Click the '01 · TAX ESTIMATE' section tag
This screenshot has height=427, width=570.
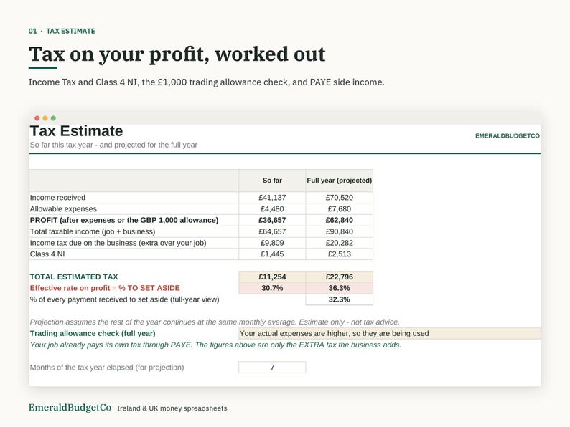pos(62,32)
